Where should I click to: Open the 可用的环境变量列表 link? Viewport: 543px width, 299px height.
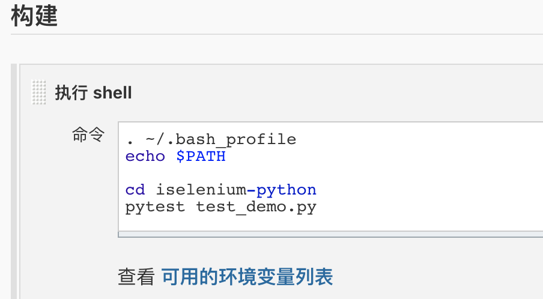click(x=247, y=277)
